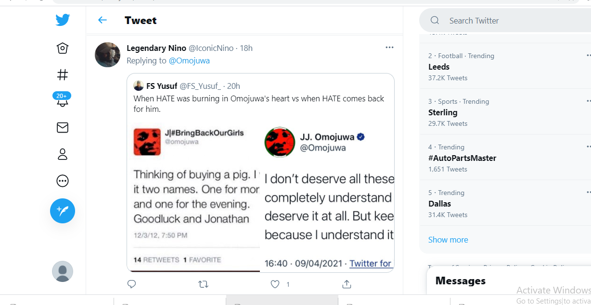Retweet Legendary Nino's tweet
Image resolution: width=591 pixels, height=305 pixels.
(x=203, y=284)
